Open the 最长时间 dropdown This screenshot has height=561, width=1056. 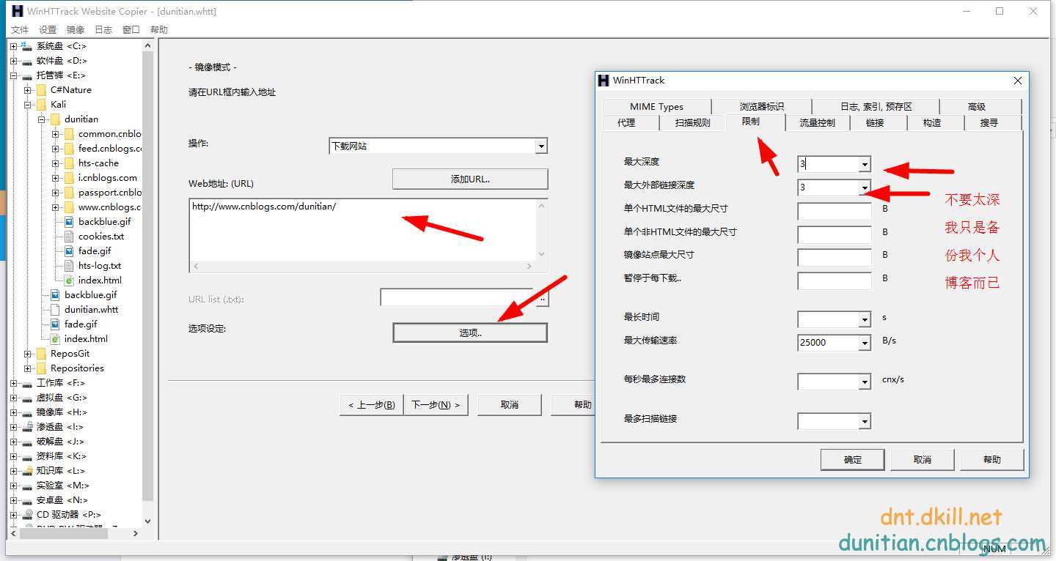tap(865, 320)
